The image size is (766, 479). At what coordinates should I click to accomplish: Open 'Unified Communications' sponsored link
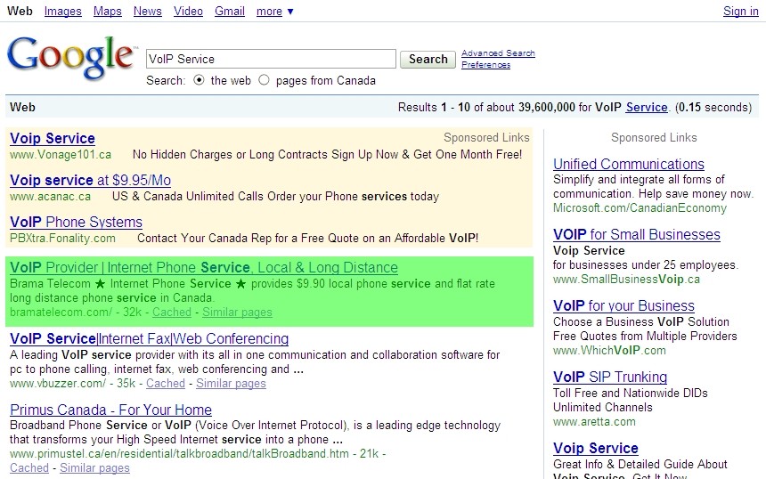[629, 164]
